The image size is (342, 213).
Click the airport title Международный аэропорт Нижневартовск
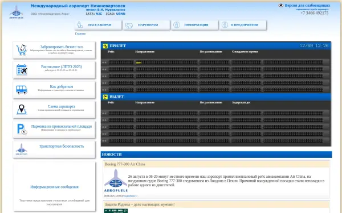tap(78, 6)
